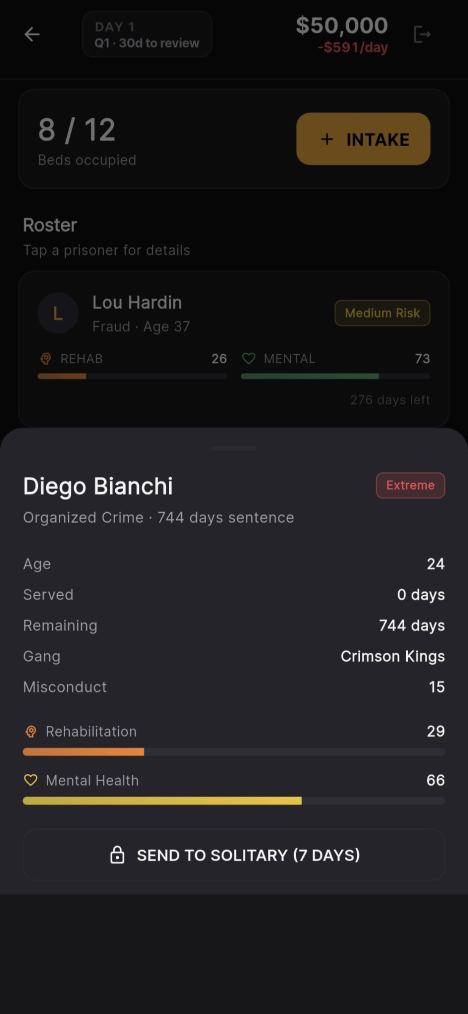Tap the green heart Mental icon
This screenshot has width=468, height=1014.
click(249, 359)
